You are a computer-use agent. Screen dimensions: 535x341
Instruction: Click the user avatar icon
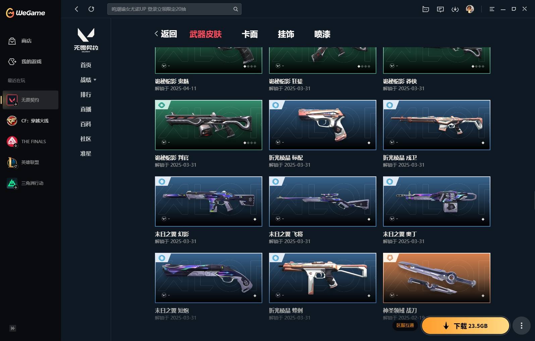point(470,9)
